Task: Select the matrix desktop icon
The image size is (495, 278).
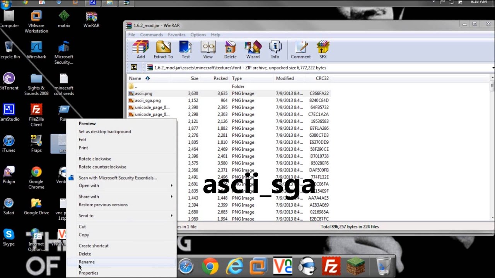Action: click(64, 19)
